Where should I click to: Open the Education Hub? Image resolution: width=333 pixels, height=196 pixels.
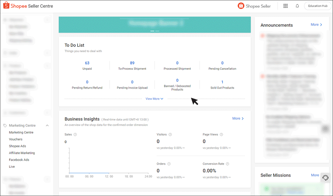(317, 6)
